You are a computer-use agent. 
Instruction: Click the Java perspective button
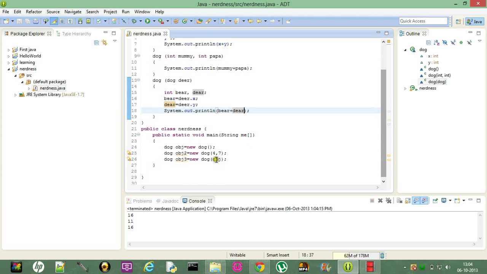coord(474,21)
